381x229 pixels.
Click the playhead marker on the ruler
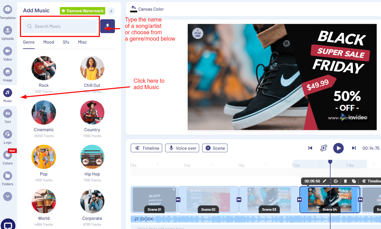tap(330, 162)
